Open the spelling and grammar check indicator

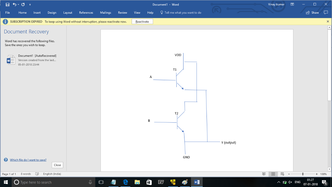click(x=37, y=174)
